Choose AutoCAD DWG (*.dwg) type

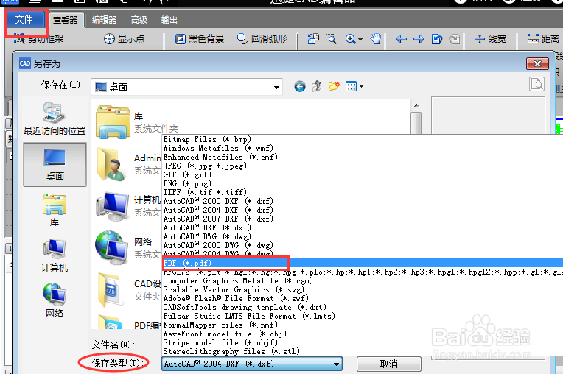pyautogui.click(x=207, y=236)
